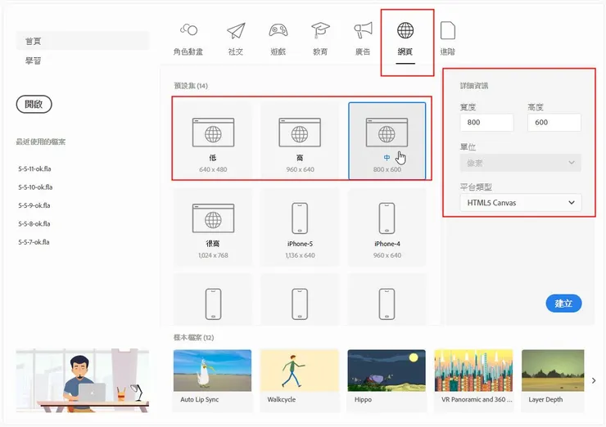
Task: Choose the 社交 paper plane icon
Action: [236, 30]
